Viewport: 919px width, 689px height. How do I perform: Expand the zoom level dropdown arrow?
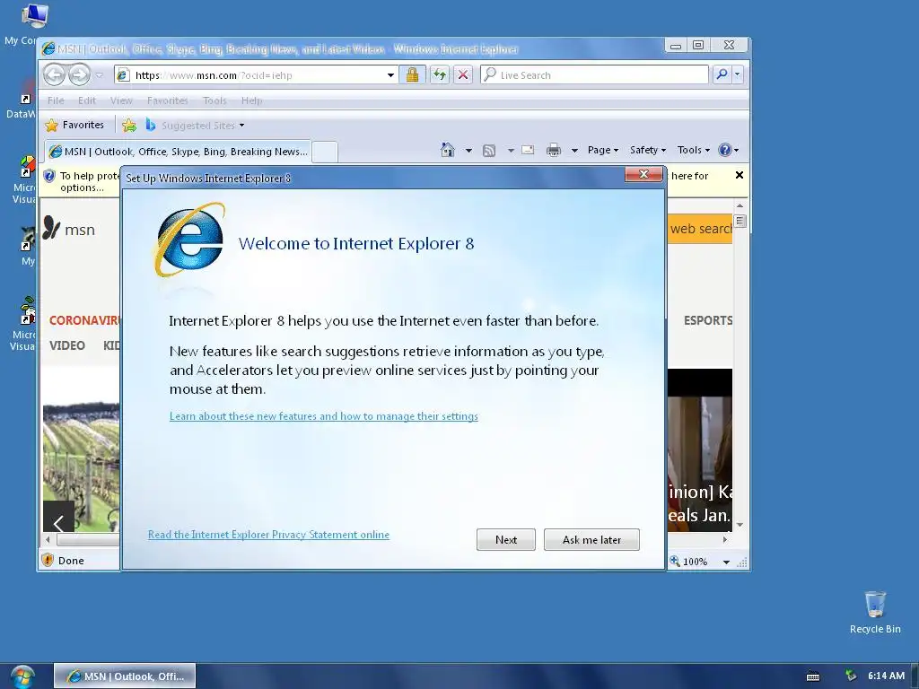tap(726, 562)
